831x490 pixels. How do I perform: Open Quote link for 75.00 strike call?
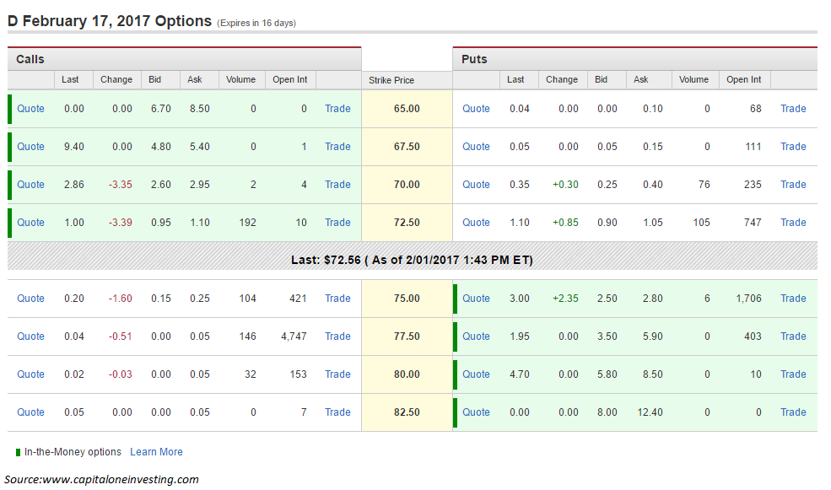[30, 299]
